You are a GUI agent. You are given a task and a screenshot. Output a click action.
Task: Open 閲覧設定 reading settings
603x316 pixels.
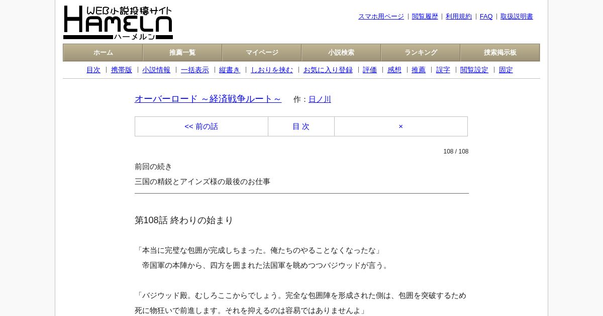point(474,70)
